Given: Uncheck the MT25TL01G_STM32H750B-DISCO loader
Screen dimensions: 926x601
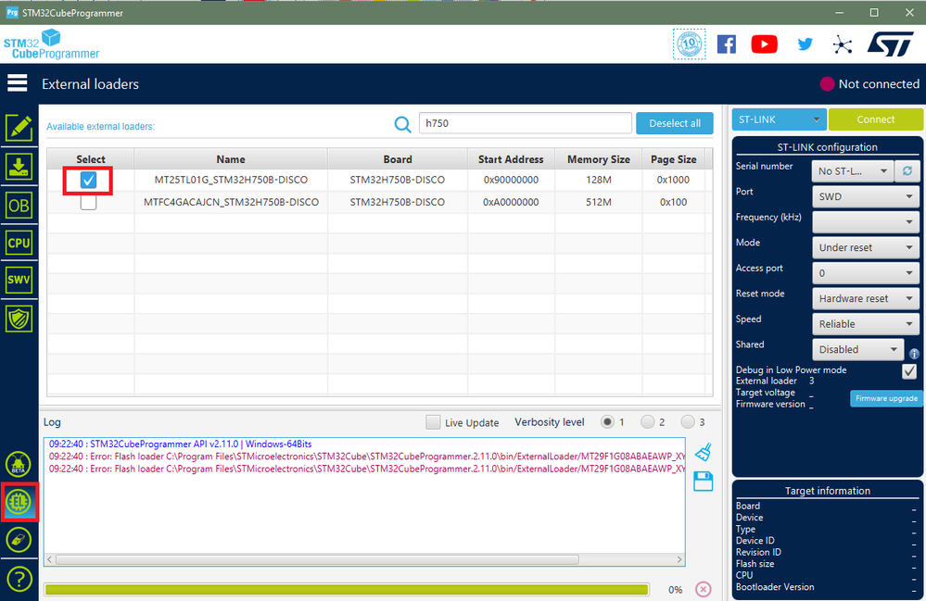Looking at the screenshot, I should [x=88, y=180].
